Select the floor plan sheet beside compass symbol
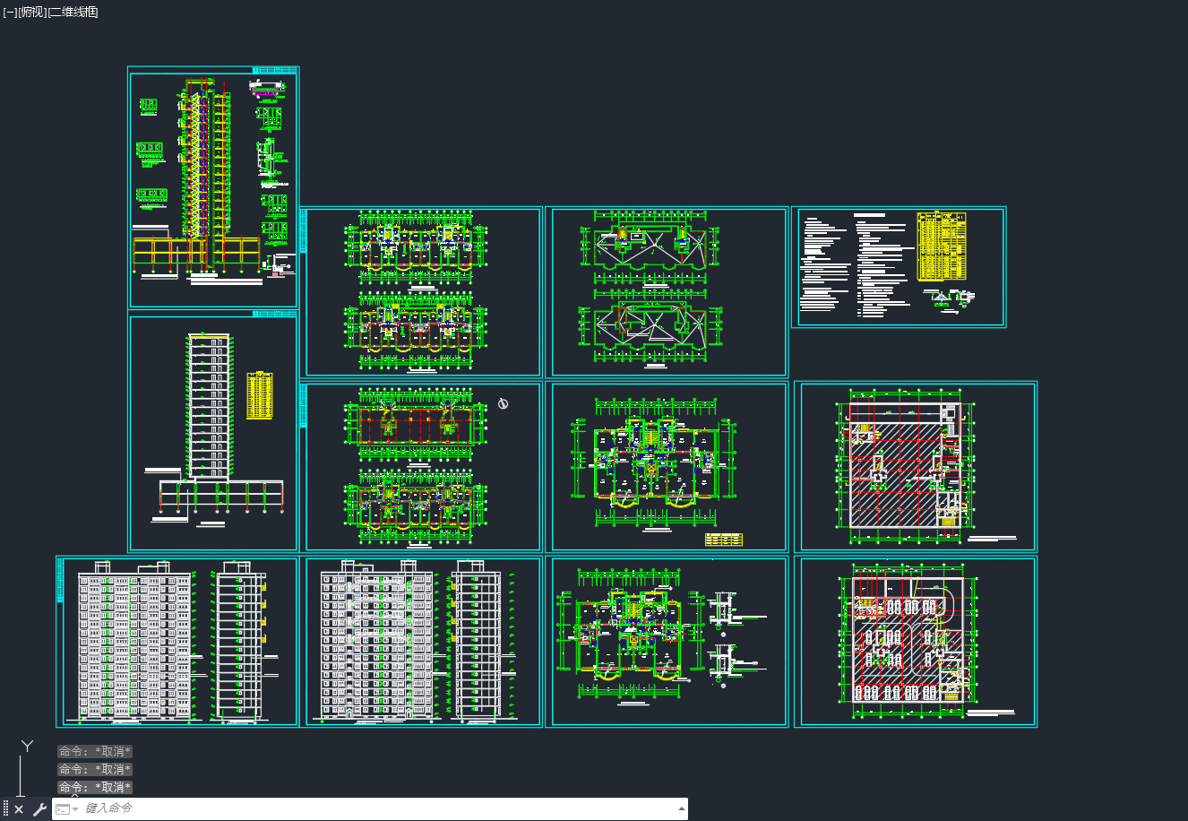The image size is (1188, 821). click(421, 467)
